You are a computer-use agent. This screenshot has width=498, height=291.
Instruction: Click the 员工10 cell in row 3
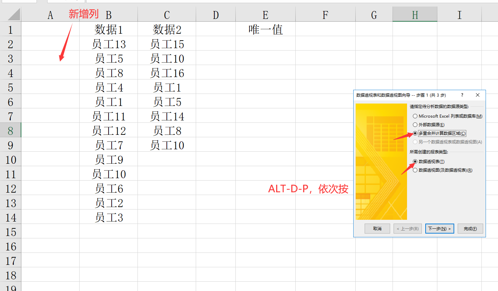coord(167,58)
